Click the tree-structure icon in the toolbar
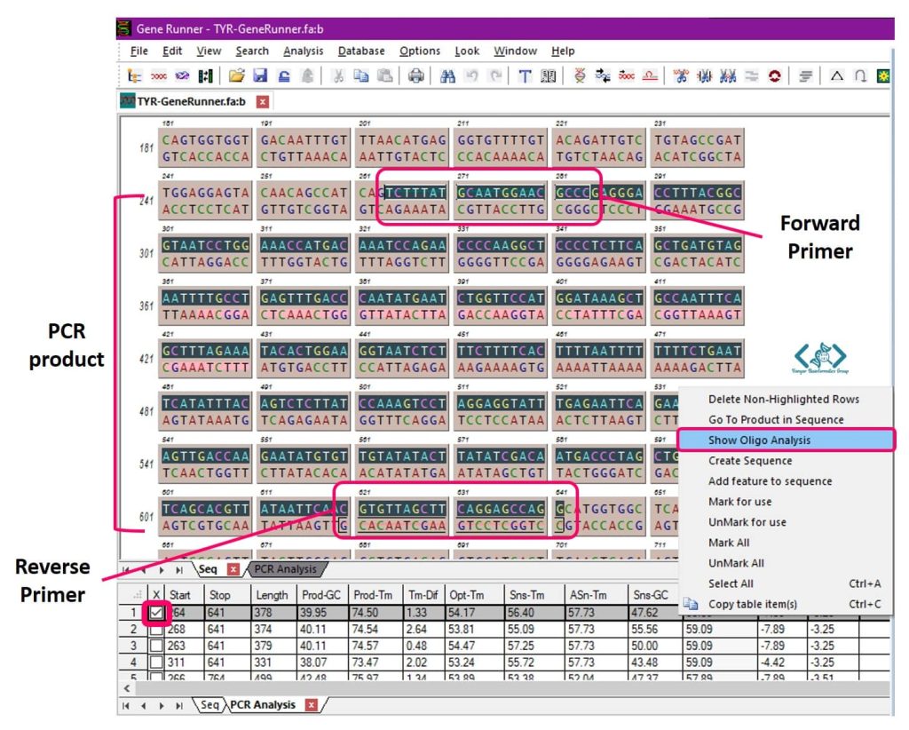Viewport: 909px width, 730px height. (x=135, y=76)
